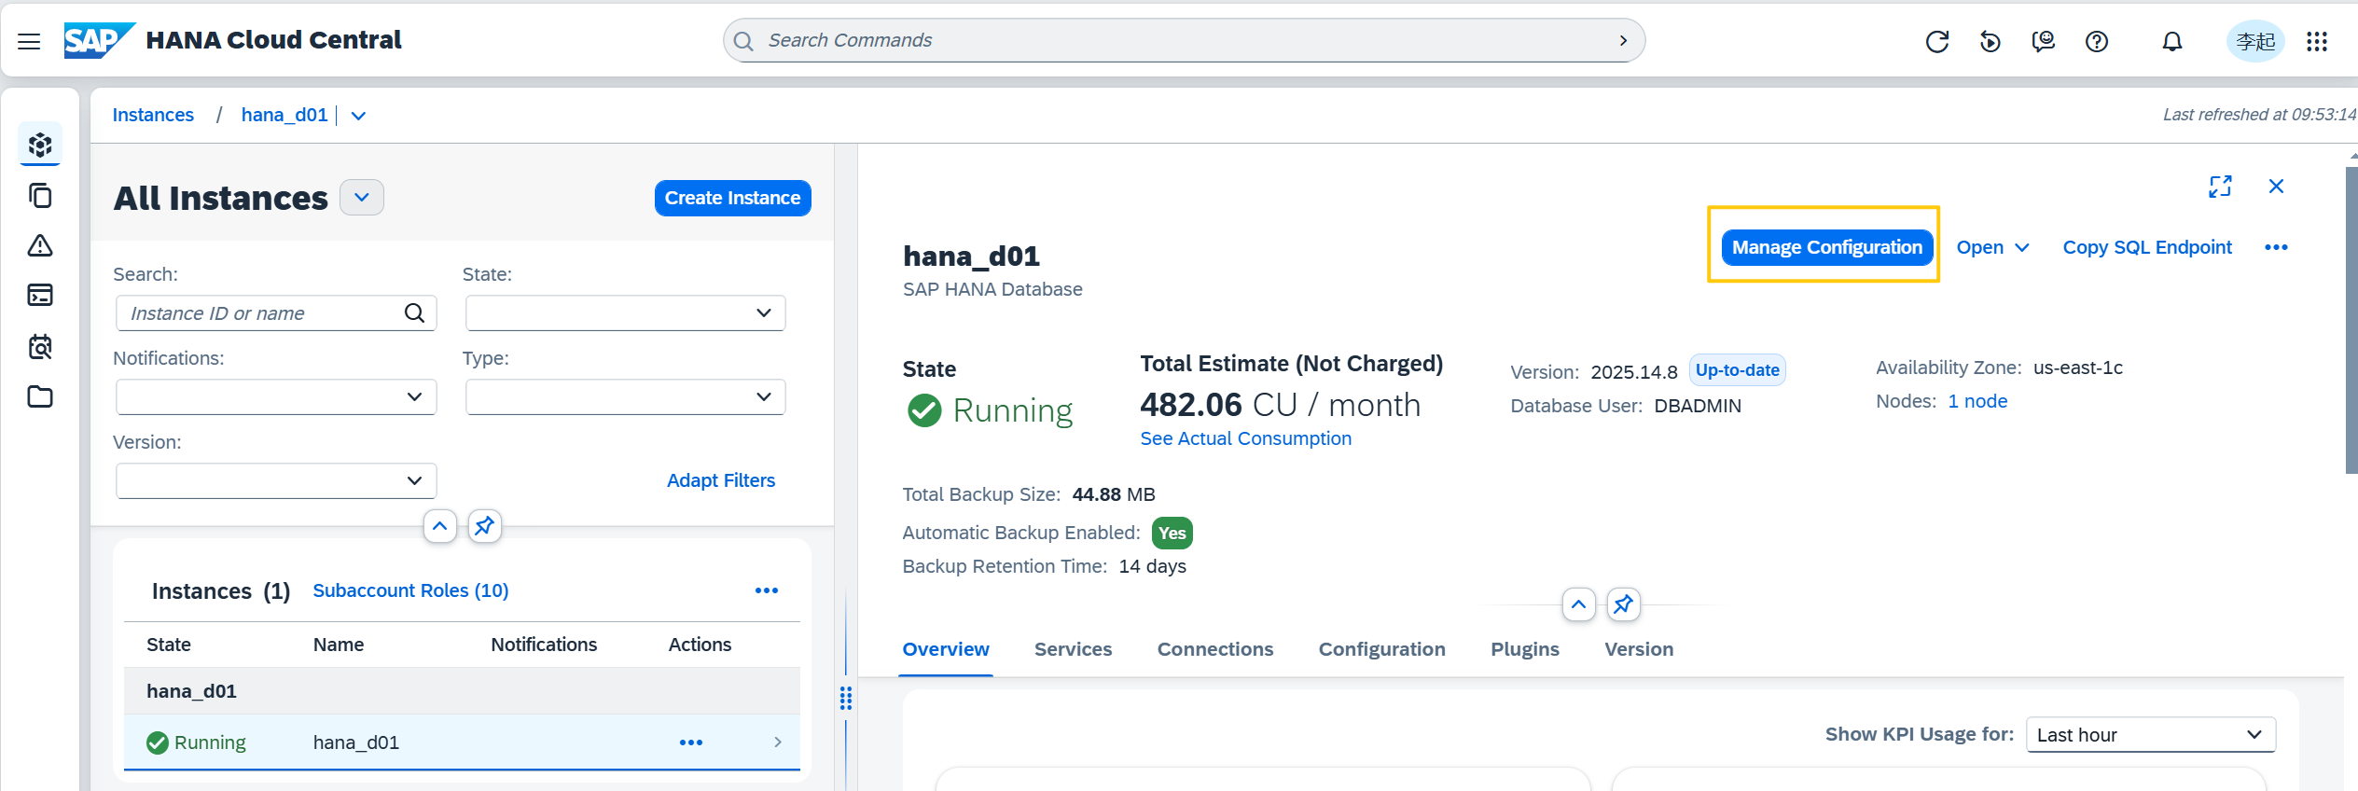
Task: Open the SQL console sidebar icon
Action: [40, 296]
